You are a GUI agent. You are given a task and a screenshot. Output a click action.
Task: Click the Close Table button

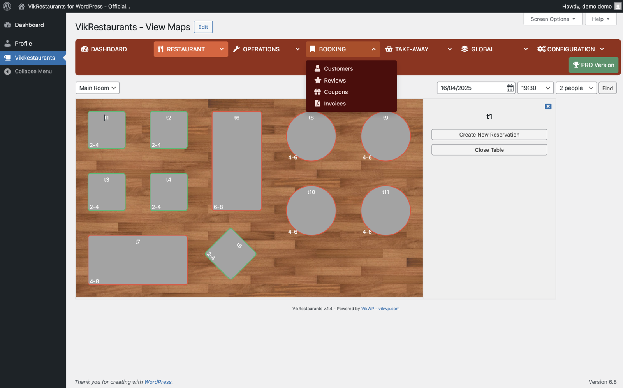489,150
